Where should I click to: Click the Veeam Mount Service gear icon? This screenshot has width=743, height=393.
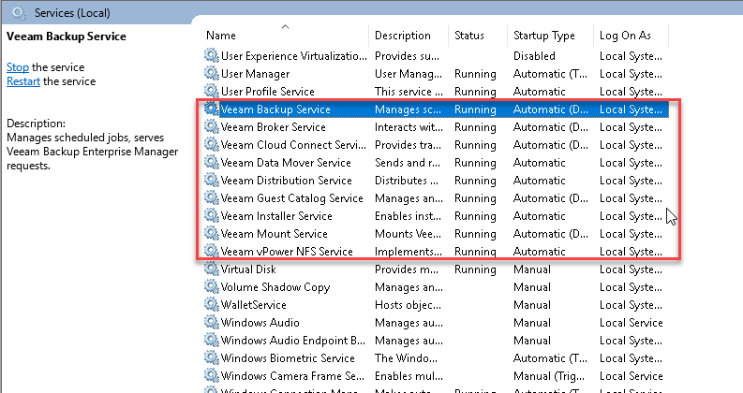click(x=211, y=234)
